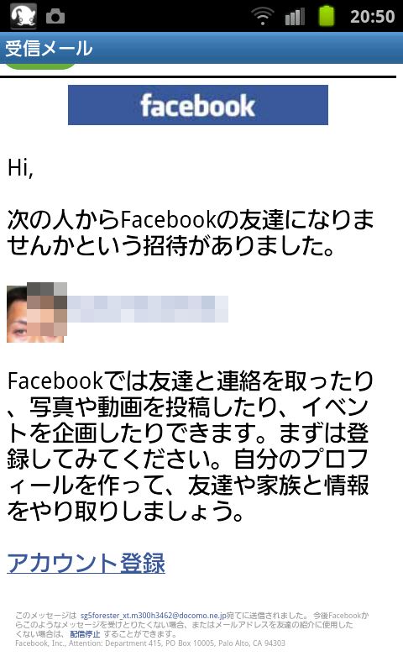Tap the mascot app notification icon

click(24, 15)
